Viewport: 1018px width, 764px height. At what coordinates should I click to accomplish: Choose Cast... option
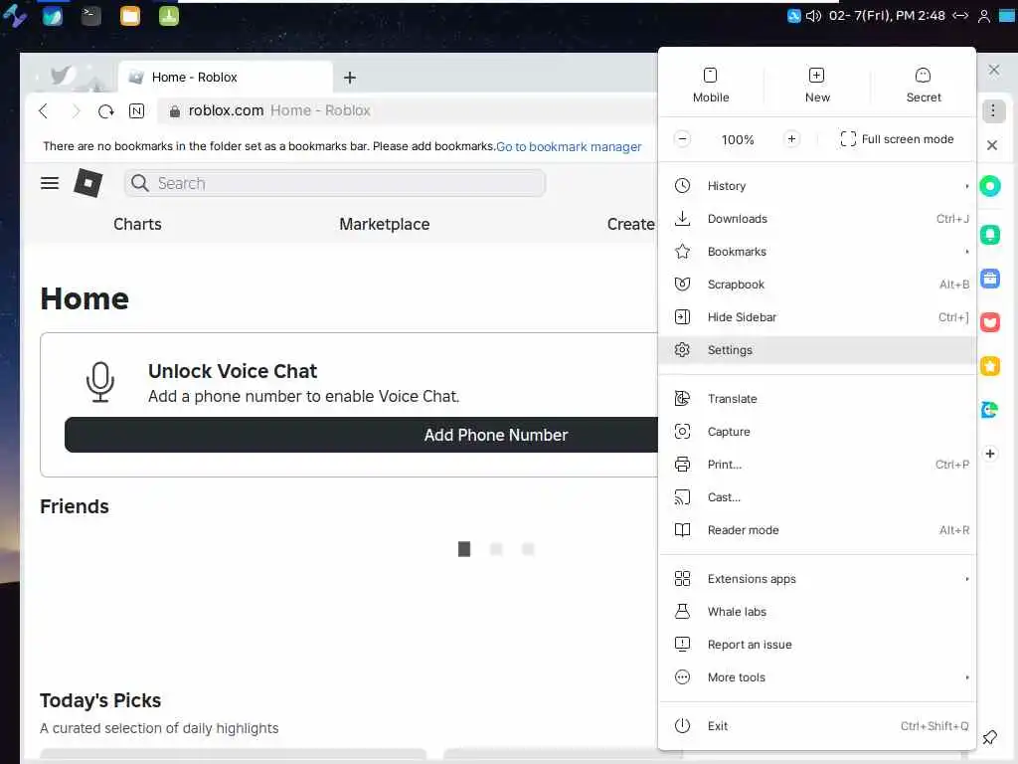tap(817, 497)
